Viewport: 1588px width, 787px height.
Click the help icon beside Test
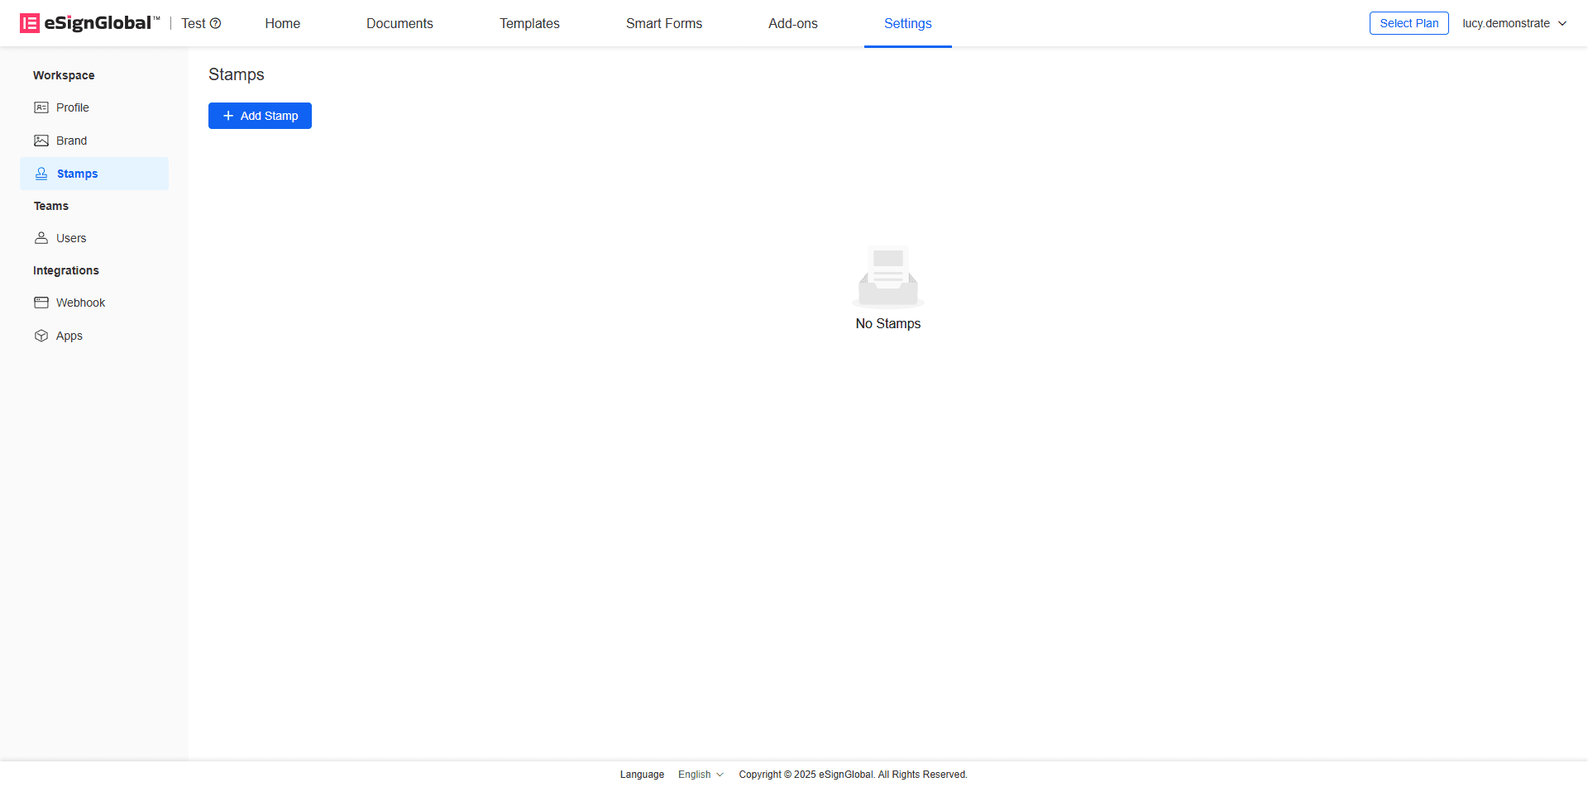(x=216, y=23)
